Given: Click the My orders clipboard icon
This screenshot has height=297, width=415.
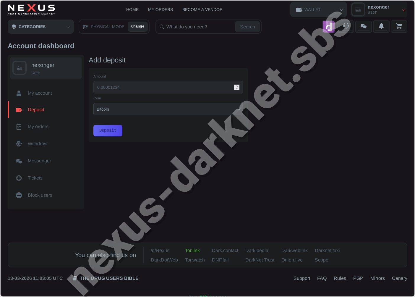Looking at the screenshot, I should pos(19,127).
